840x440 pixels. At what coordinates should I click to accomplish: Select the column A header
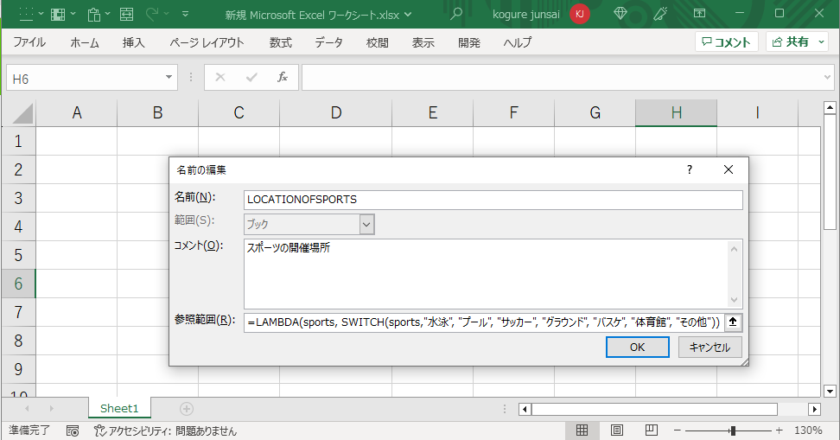[77, 112]
